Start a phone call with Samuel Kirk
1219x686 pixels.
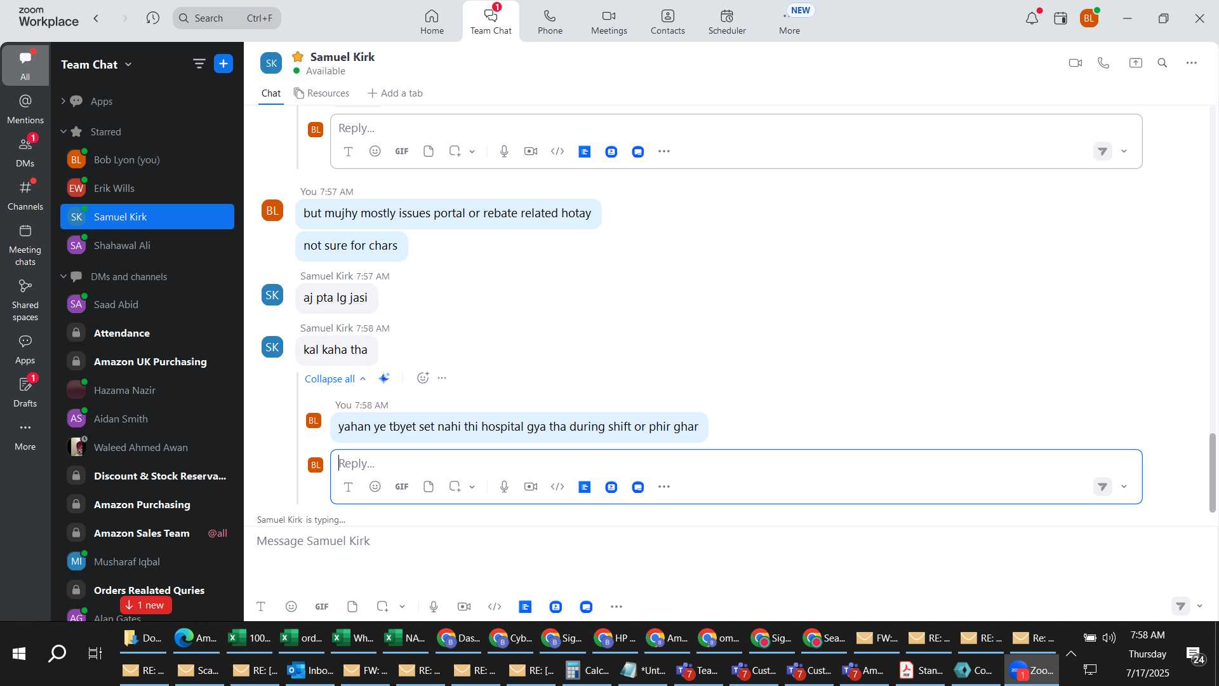1103,63
